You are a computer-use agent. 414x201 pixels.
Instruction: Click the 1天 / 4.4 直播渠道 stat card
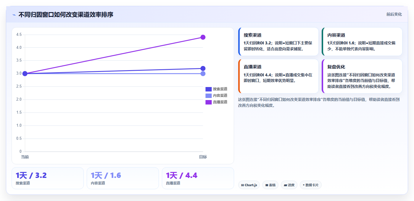[198, 178]
